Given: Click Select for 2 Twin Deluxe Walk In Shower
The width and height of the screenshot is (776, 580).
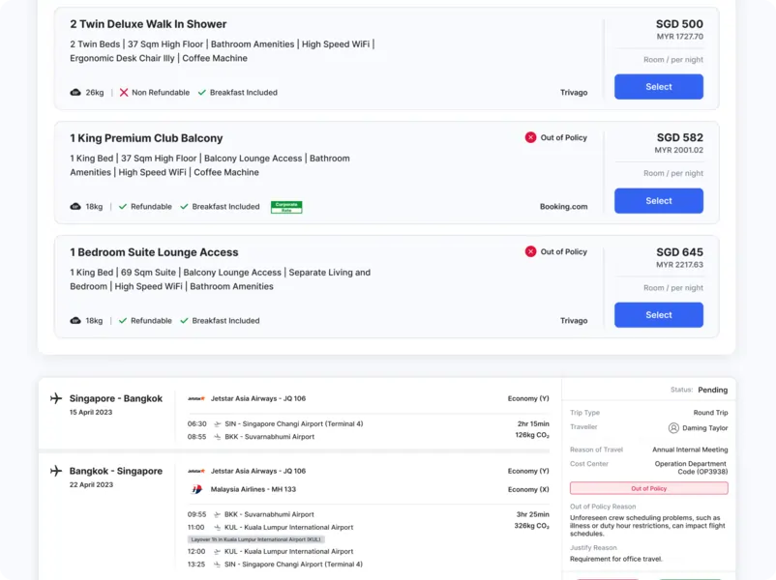Looking at the screenshot, I should (658, 87).
